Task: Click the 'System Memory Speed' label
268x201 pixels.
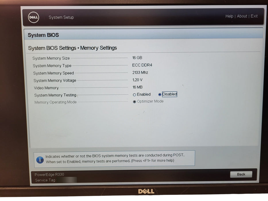Action: [53, 73]
